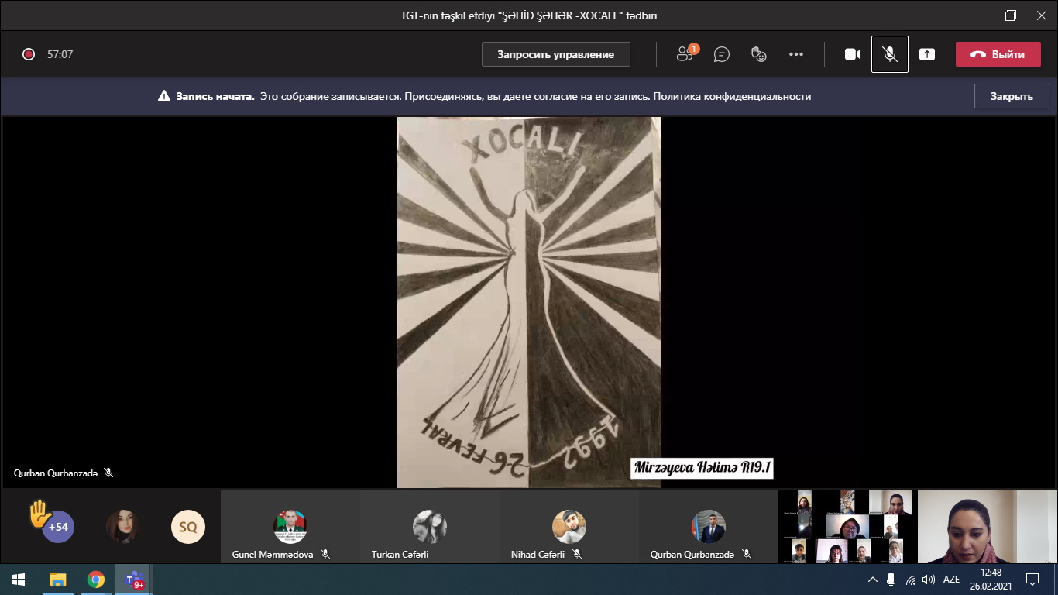Expand the hidden system tray icons chevron

coord(873,580)
